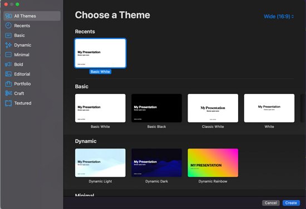Select the Basic White thumbnail under Recents
The height and width of the screenshot is (209, 306).
pos(100,53)
